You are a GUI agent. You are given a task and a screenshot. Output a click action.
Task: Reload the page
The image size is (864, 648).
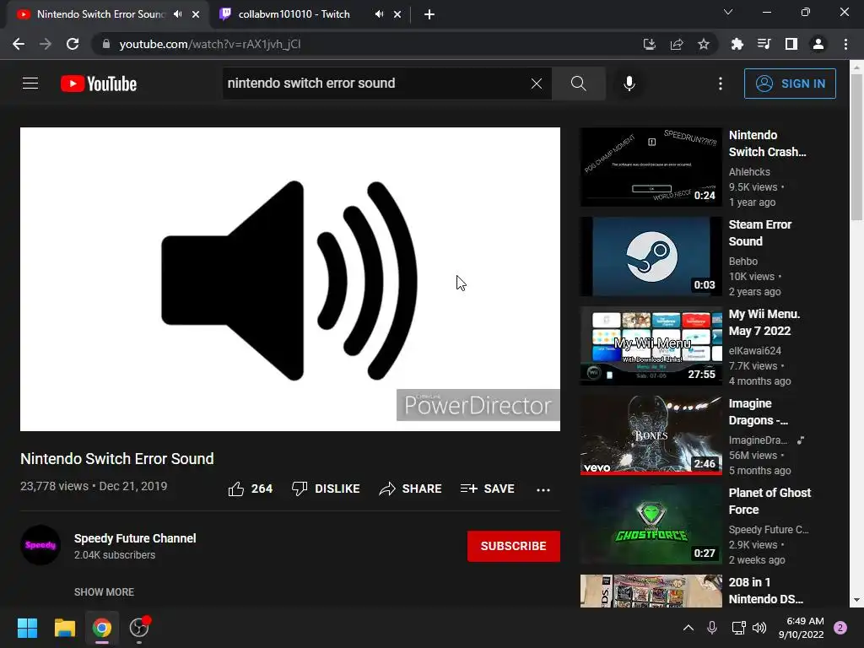[73, 44]
